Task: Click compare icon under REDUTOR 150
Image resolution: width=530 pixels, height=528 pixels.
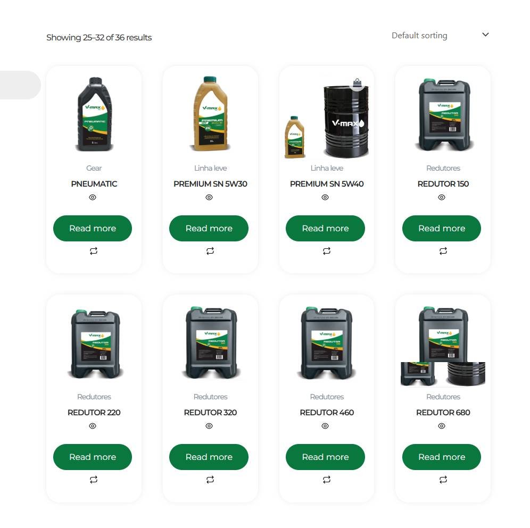Action: pyautogui.click(x=443, y=251)
